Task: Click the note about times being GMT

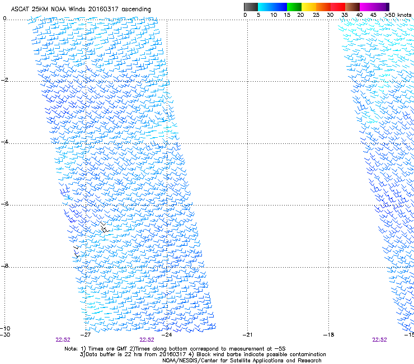Action: click(175, 349)
